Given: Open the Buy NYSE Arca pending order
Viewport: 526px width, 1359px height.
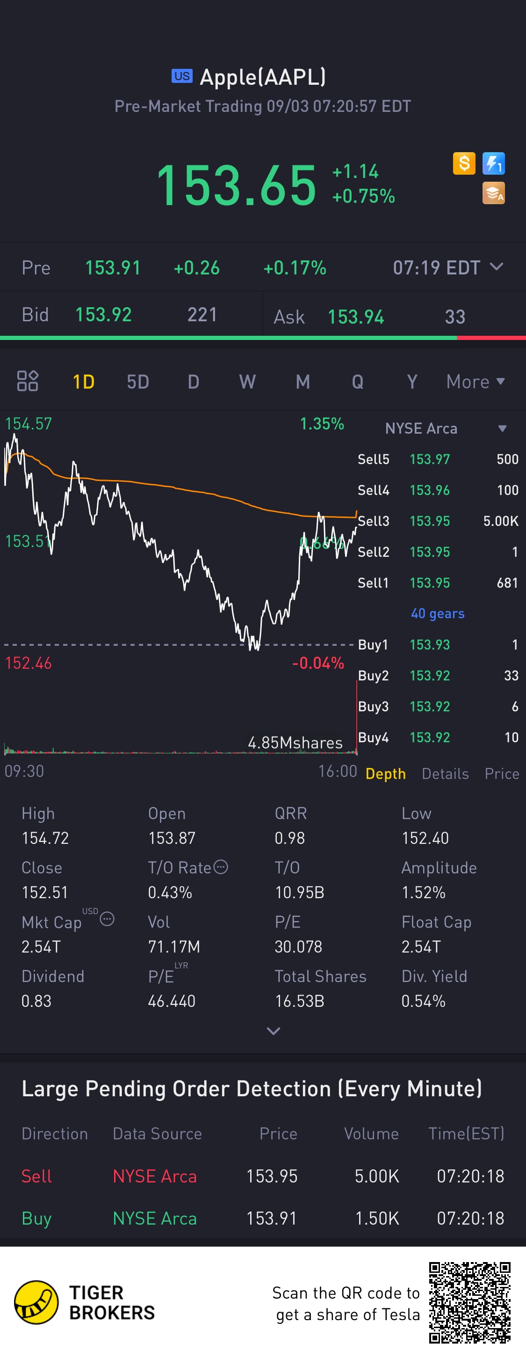Looking at the screenshot, I should pos(263,1218).
